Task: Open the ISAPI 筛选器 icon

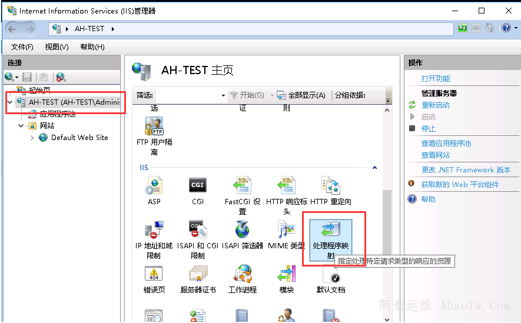Action: (x=242, y=230)
